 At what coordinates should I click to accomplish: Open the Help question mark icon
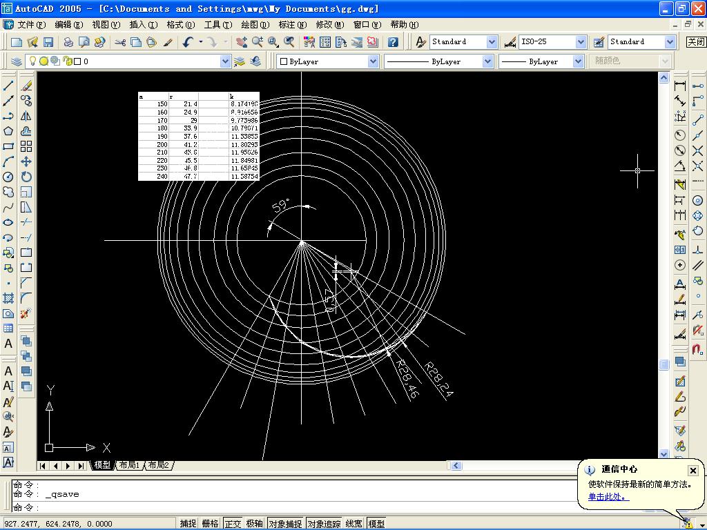pyautogui.click(x=393, y=42)
